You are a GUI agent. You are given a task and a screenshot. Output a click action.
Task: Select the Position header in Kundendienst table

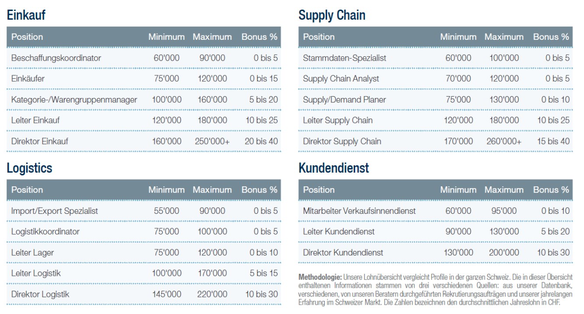(x=319, y=190)
